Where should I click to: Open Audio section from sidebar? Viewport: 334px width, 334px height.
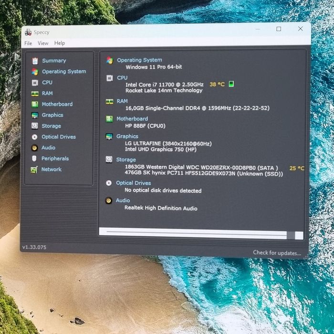(48, 147)
